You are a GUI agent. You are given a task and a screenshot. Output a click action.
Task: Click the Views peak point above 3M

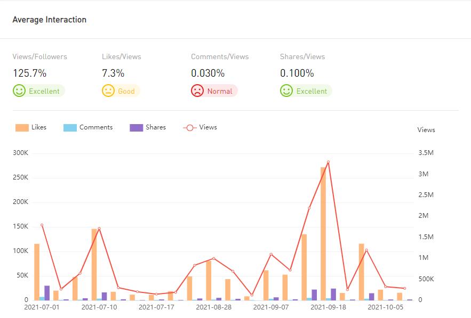point(328,162)
